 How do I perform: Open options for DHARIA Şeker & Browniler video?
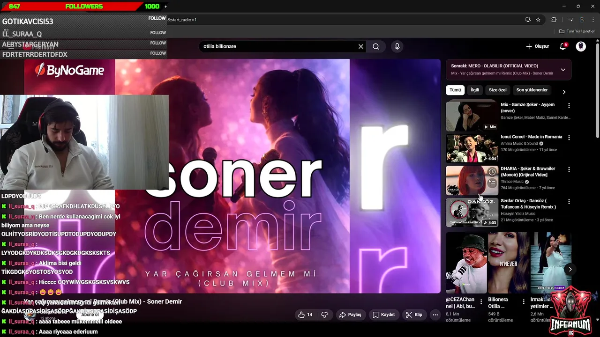(569, 169)
